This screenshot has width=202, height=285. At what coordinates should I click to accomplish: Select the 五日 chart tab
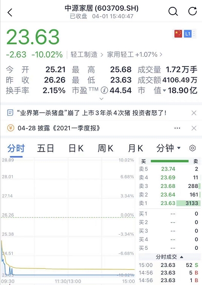coord(45,148)
